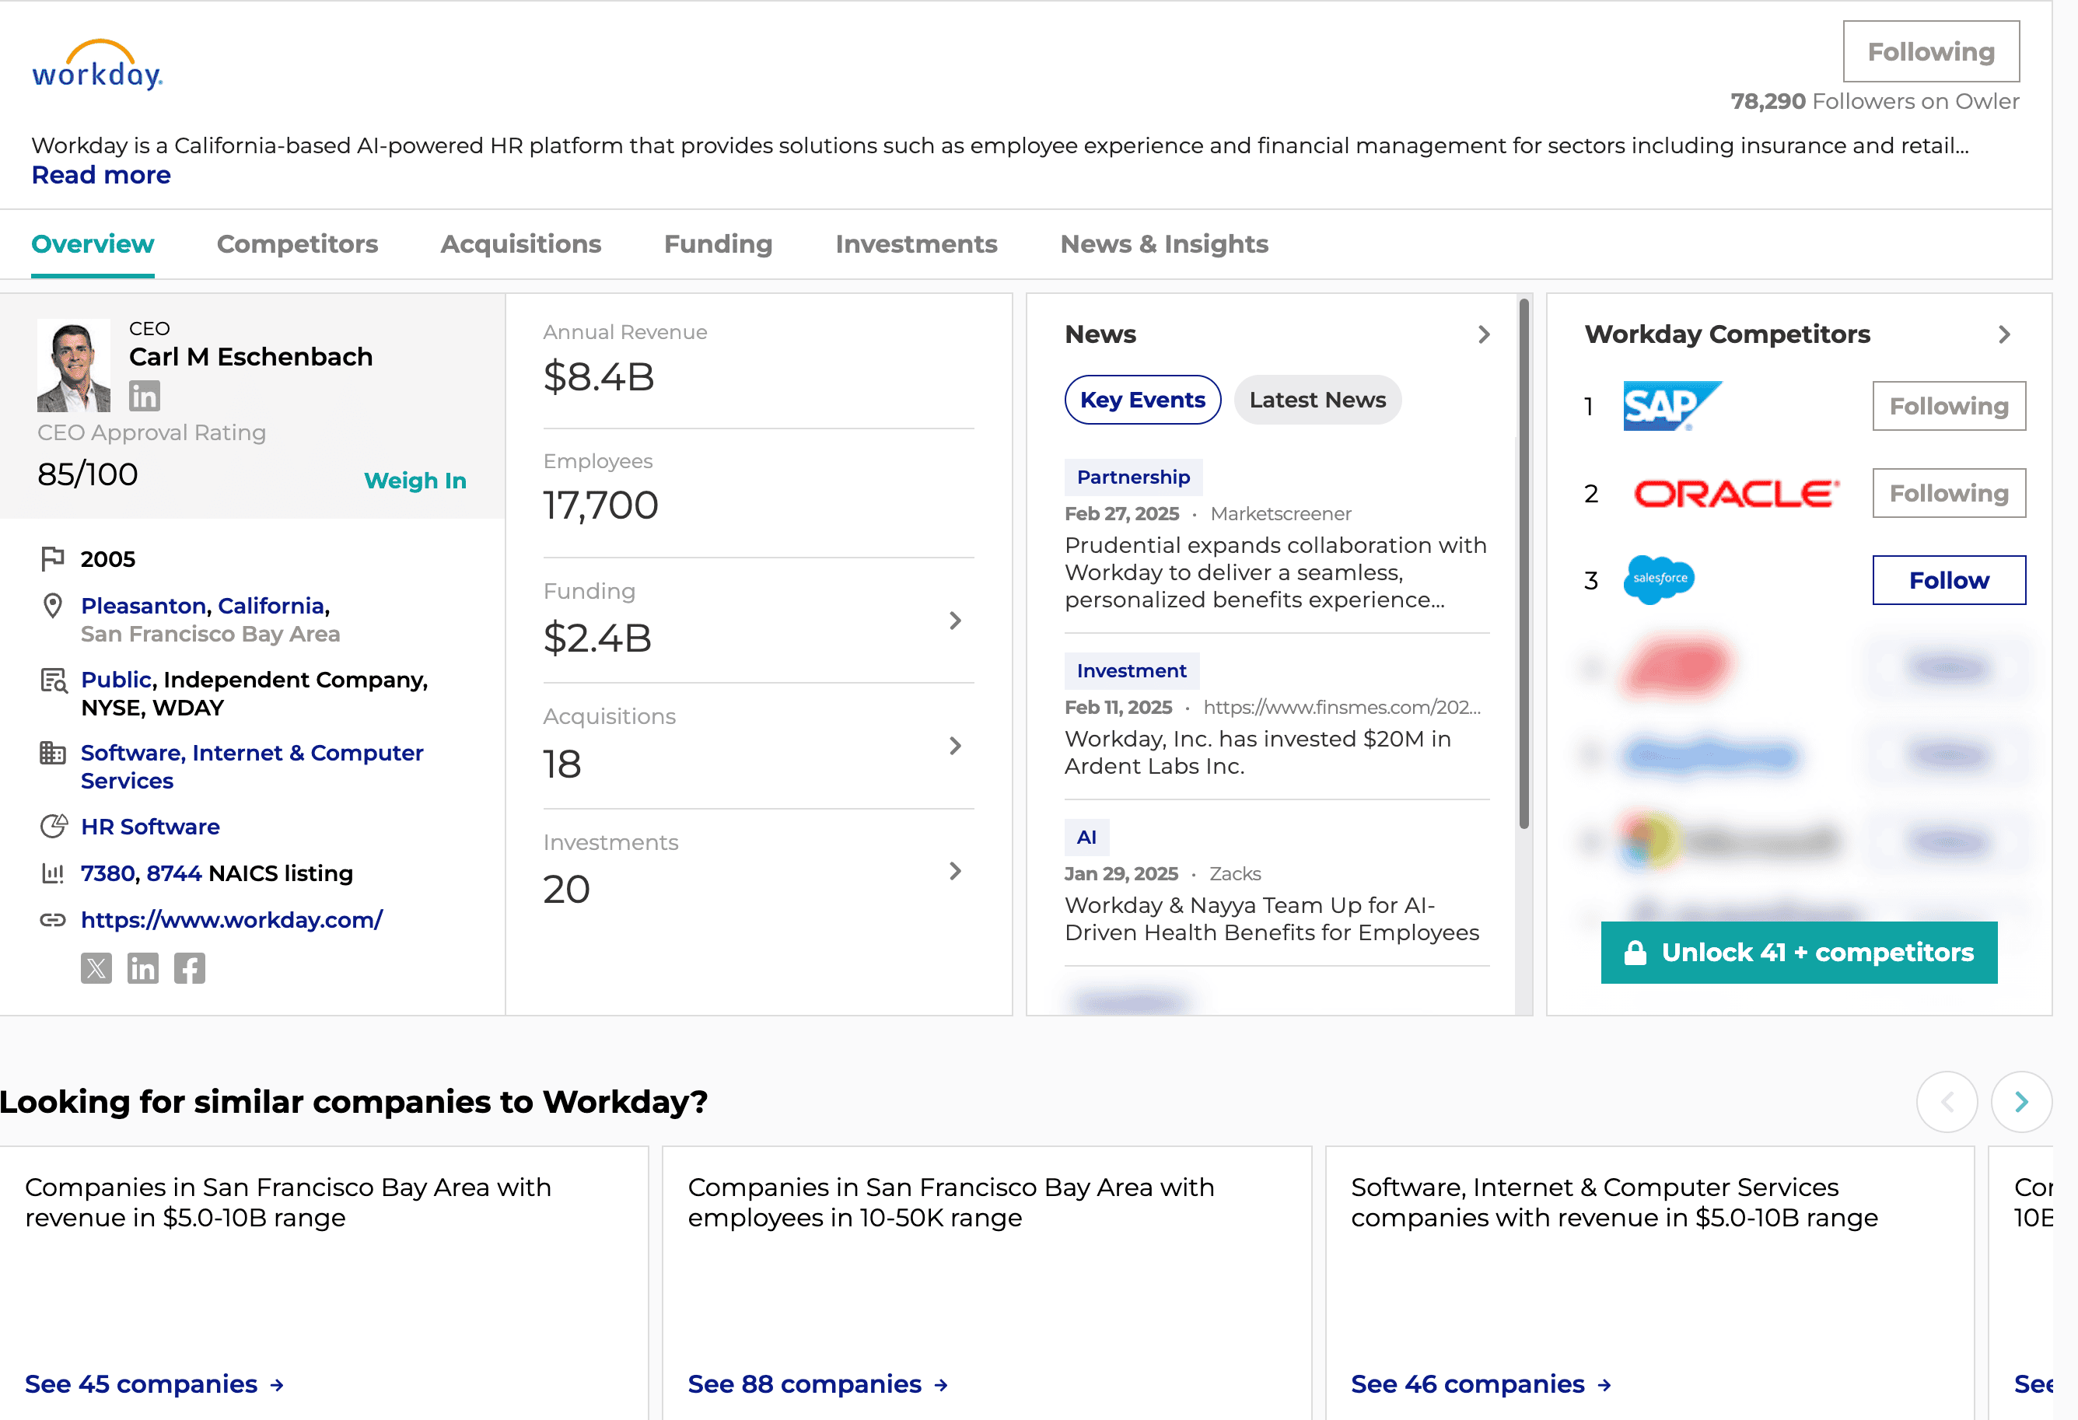Open Workday's X (Twitter) profile icon
The width and height of the screenshot is (2078, 1420).
coord(96,968)
